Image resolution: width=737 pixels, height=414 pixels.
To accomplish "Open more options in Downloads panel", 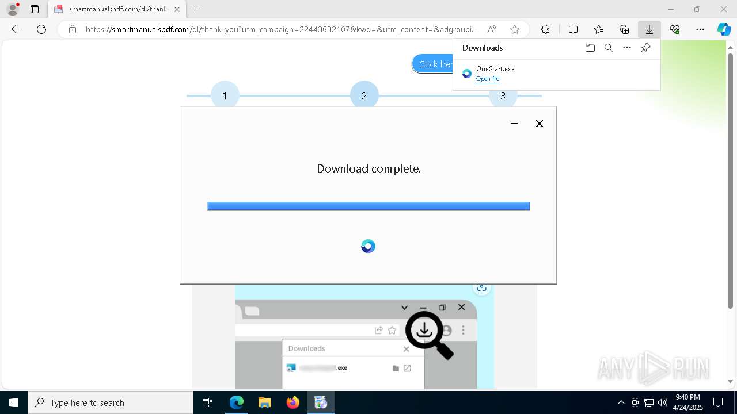I will pyautogui.click(x=627, y=48).
